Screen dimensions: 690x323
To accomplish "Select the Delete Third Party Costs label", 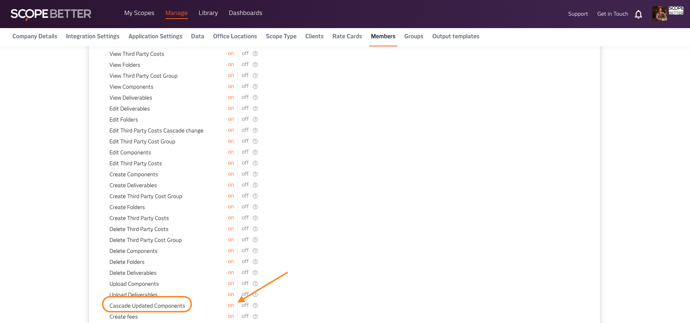I will click(x=139, y=229).
